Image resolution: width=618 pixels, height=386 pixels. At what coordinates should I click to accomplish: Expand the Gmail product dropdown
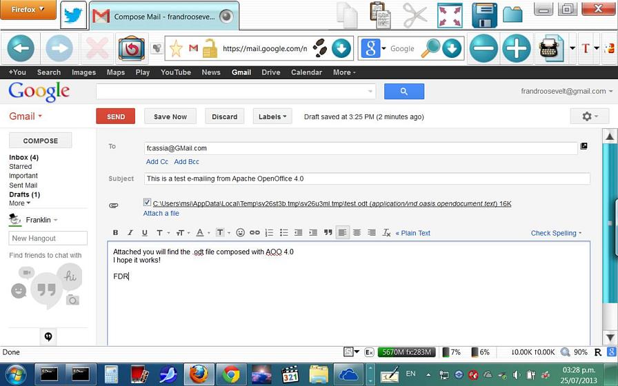point(26,116)
